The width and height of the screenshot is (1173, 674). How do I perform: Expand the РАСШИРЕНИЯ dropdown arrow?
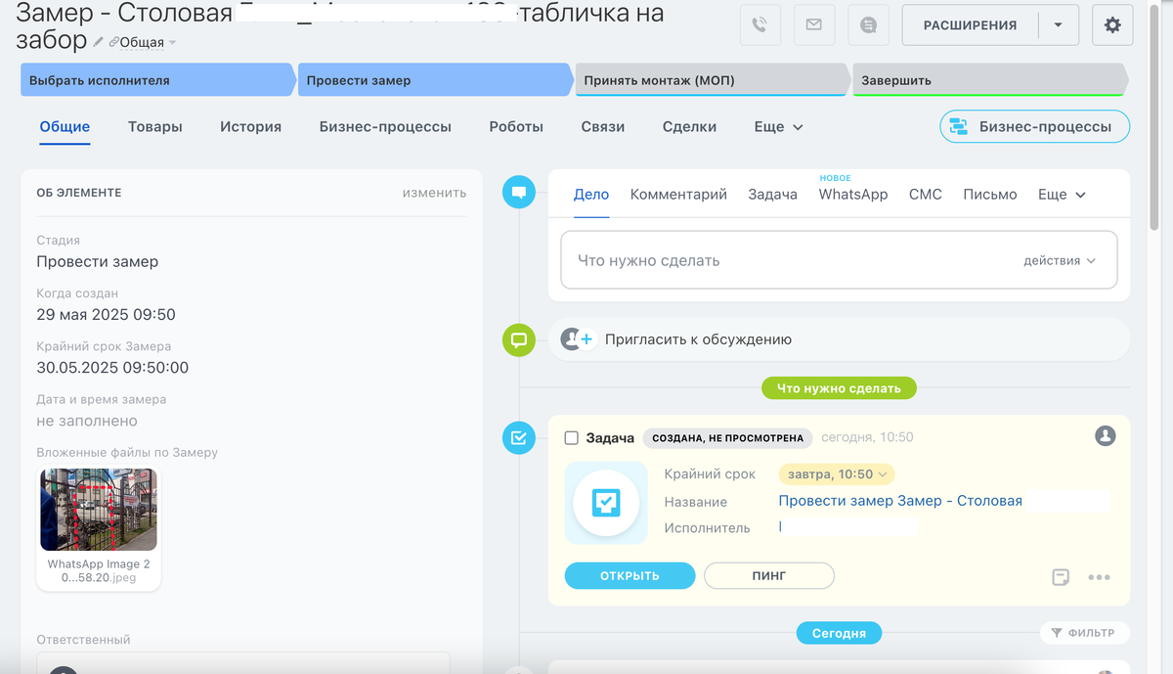coord(1059,25)
